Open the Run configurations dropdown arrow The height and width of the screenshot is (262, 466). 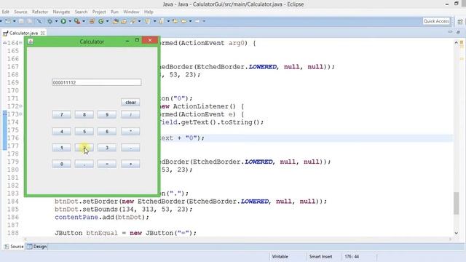click(x=70, y=21)
